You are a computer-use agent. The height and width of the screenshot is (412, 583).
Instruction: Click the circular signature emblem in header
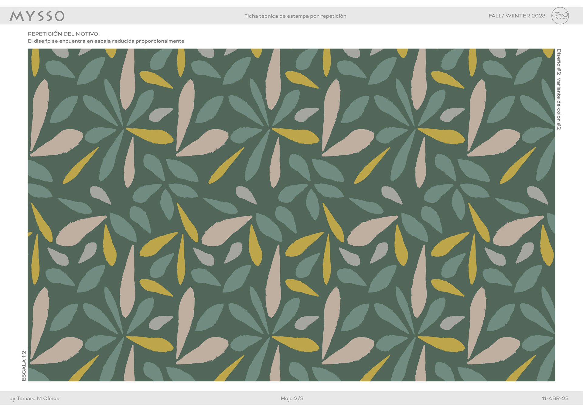tap(560, 16)
